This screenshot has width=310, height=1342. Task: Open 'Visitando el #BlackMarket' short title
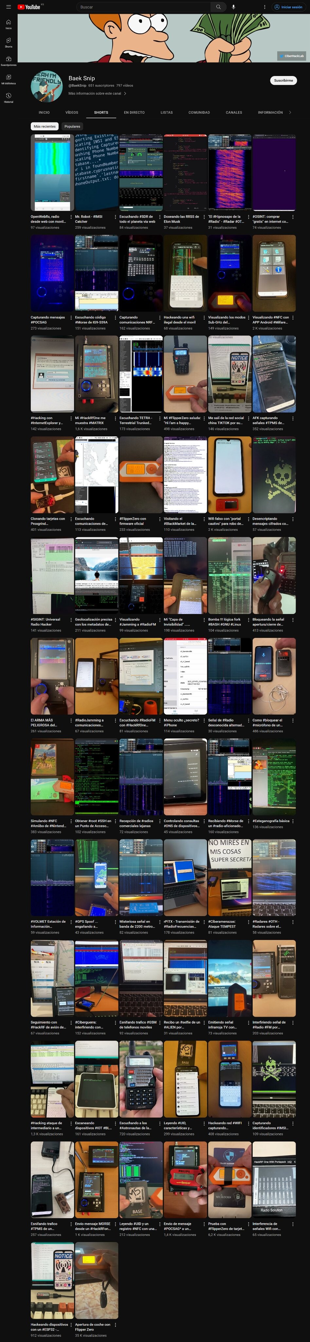point(180,521)
